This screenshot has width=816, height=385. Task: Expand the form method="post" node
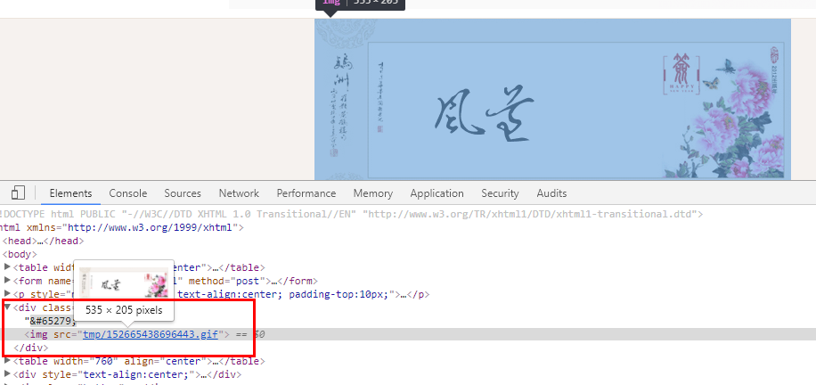point(7,281)
